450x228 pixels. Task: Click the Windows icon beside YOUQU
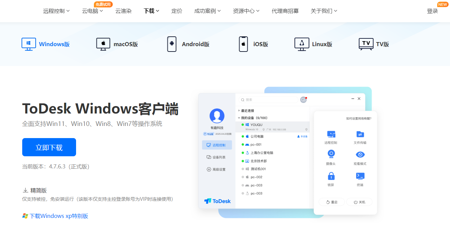[247, 125]
